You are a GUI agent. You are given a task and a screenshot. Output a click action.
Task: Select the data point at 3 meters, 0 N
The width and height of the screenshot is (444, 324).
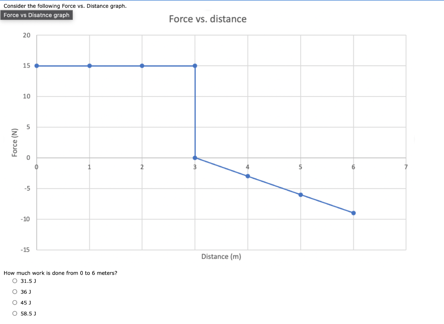pyautogui.click(x=195, y=158)
